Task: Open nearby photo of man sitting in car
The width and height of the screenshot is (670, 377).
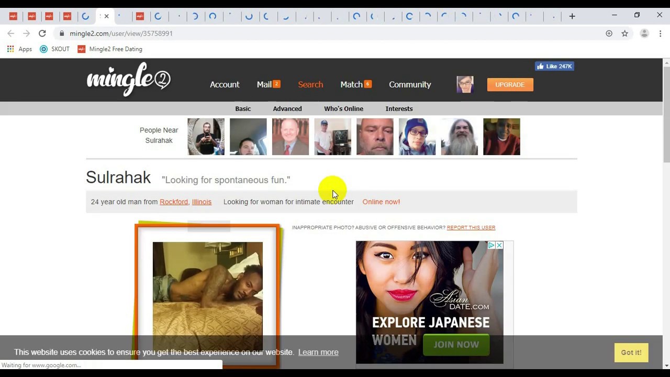Action: pyautogui.click(x=248, y=137)
